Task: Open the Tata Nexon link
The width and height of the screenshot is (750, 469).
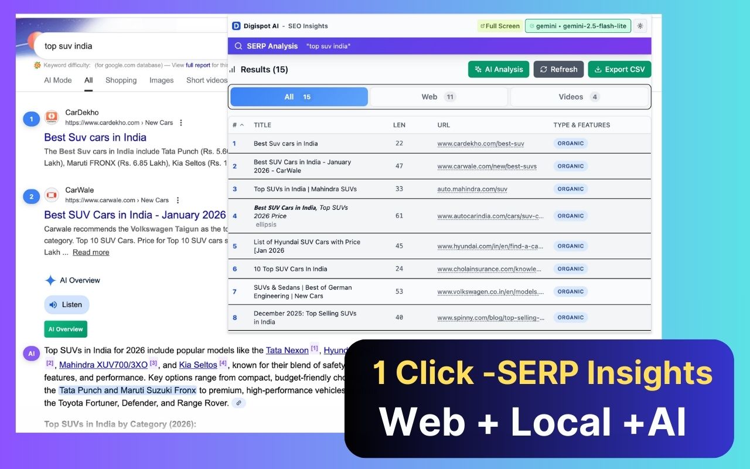Action: click(287, 350)
